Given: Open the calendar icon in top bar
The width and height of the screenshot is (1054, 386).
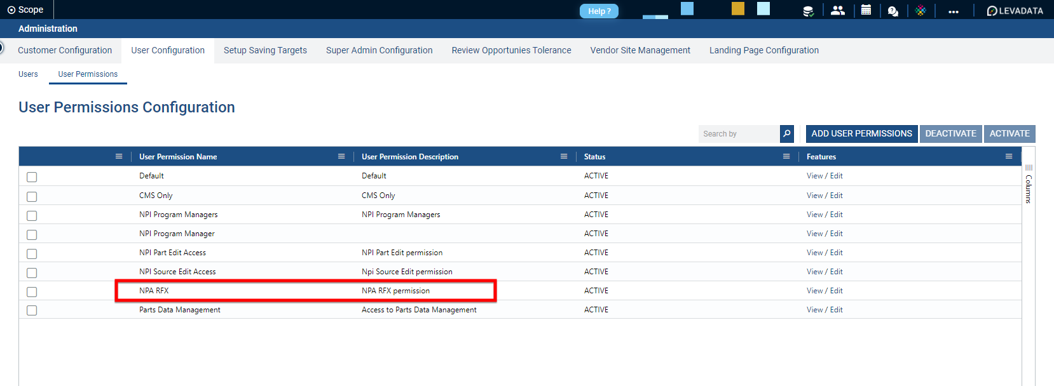Looking at the screenshot, I should click(x=866, y=10).
